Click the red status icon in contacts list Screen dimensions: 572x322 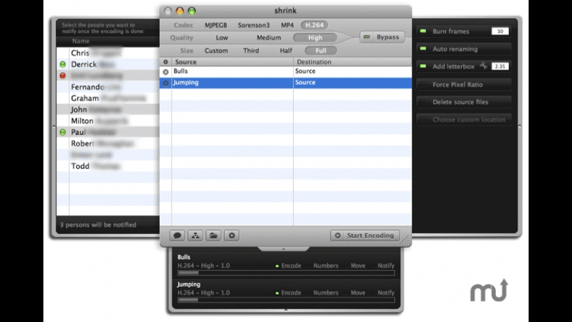(62, 76)
